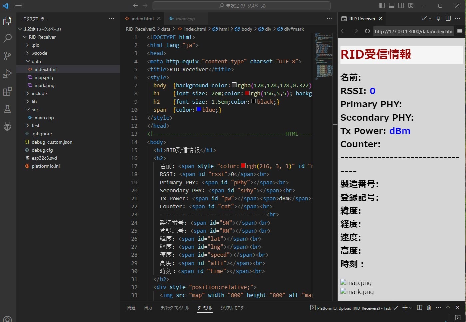Click preview browser forward arrow
The height and width of the screenshot is (322, 466).
(355, 31)
